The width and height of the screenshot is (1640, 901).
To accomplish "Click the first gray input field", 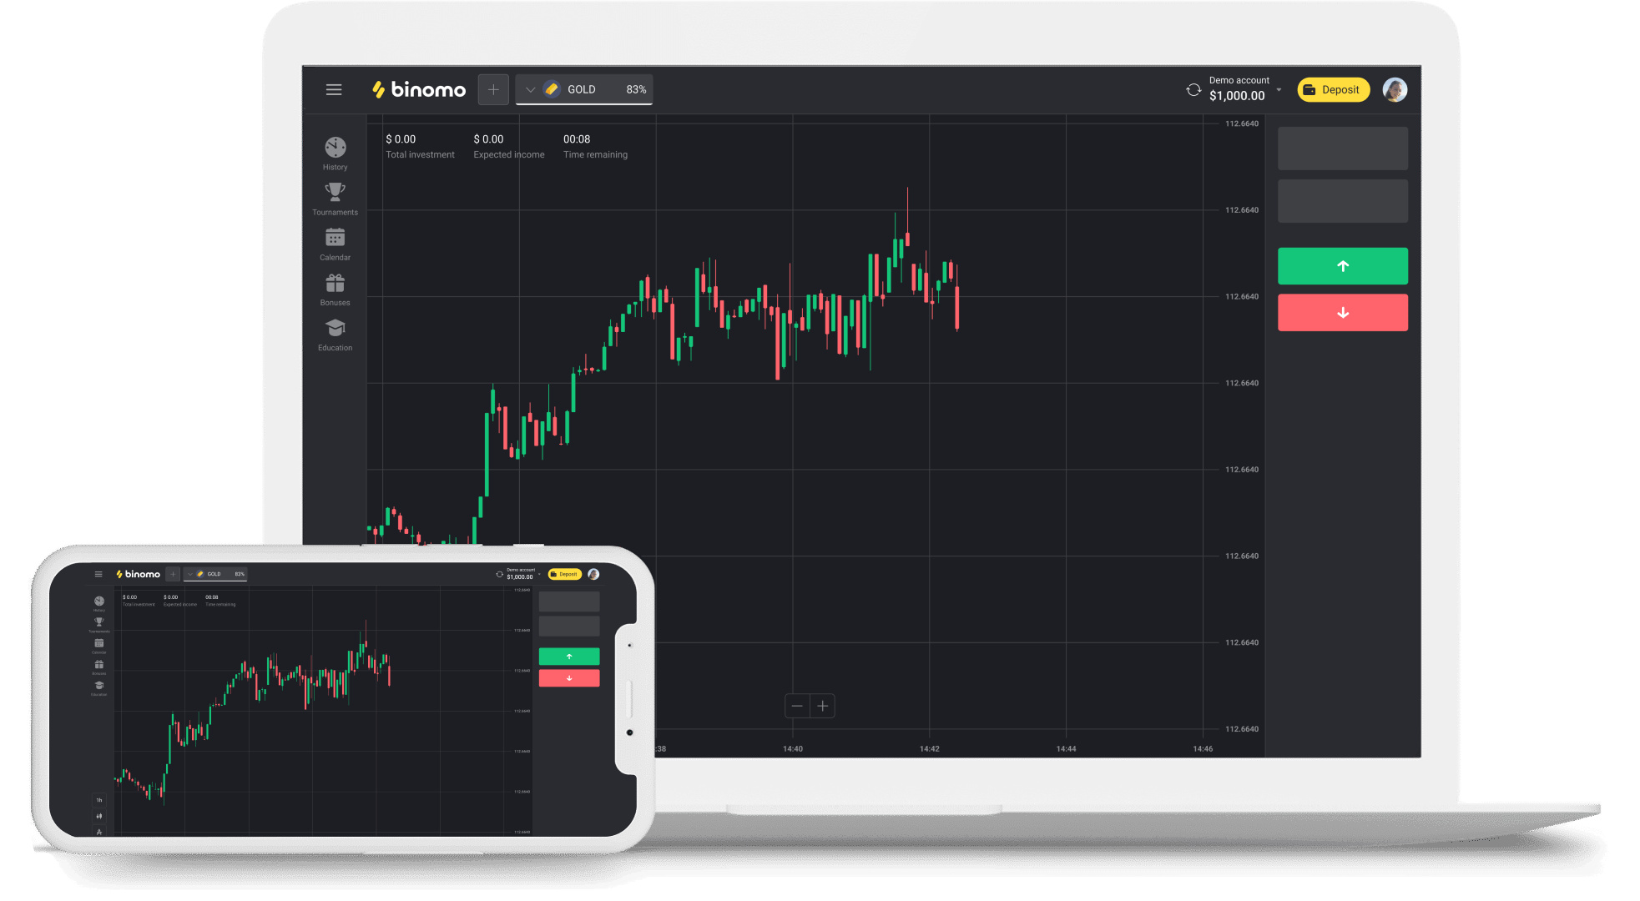I will [x=1342, y=148].
